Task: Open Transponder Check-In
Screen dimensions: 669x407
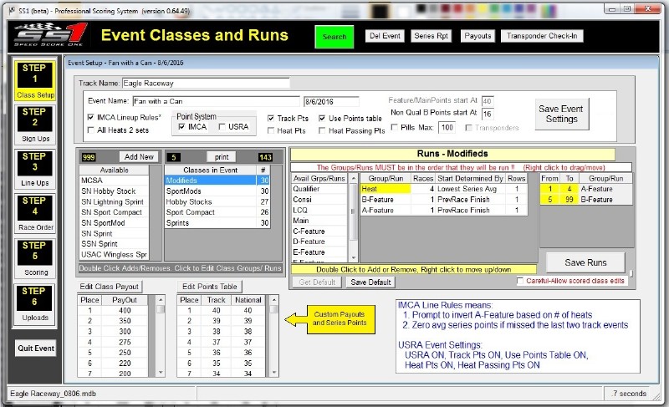Action: click(x=543, y=36)
